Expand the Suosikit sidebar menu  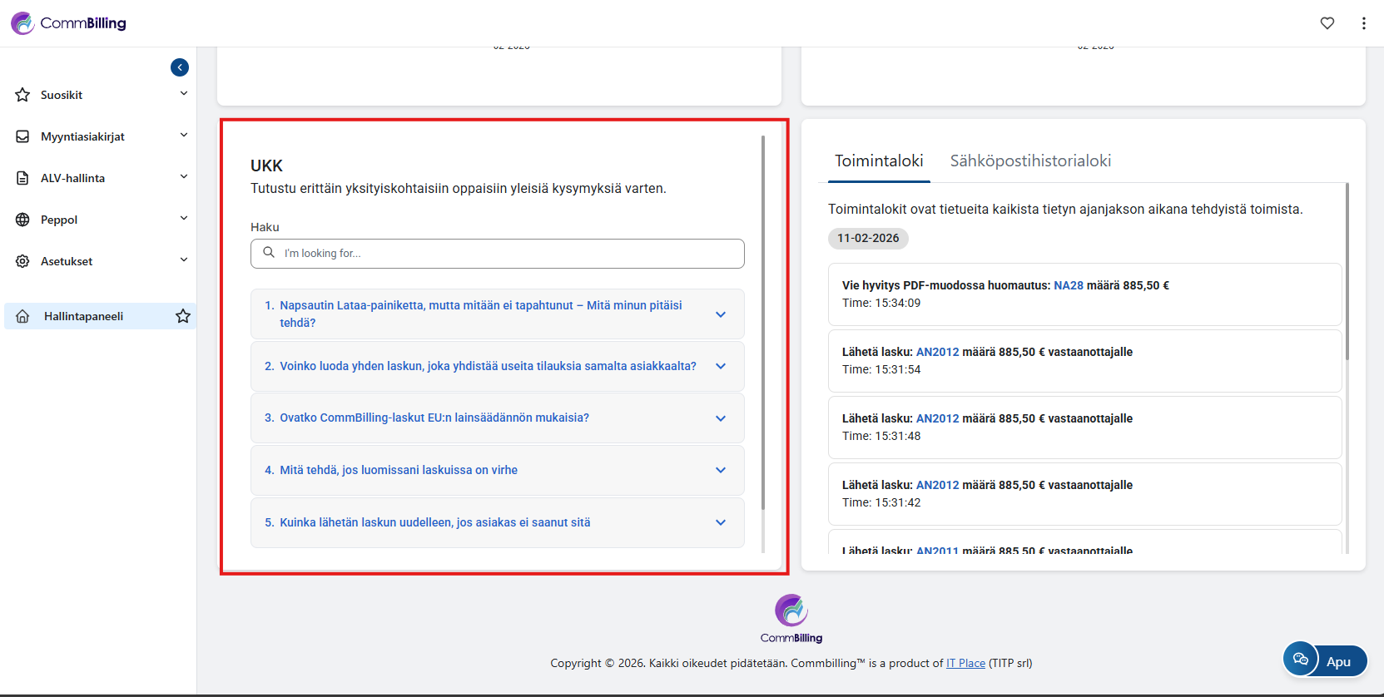point(183,94)
